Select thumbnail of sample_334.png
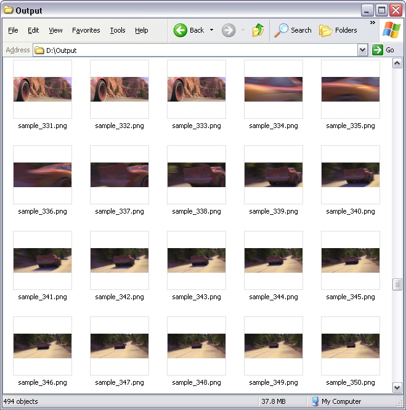This screenshot has height=410, width=406. click(274, 89)
